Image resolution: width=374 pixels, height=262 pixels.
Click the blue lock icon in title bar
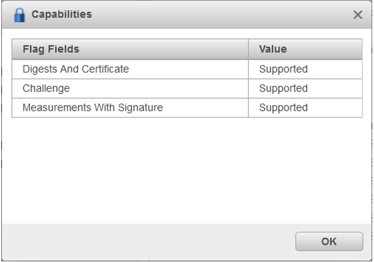tap(20, 15)
